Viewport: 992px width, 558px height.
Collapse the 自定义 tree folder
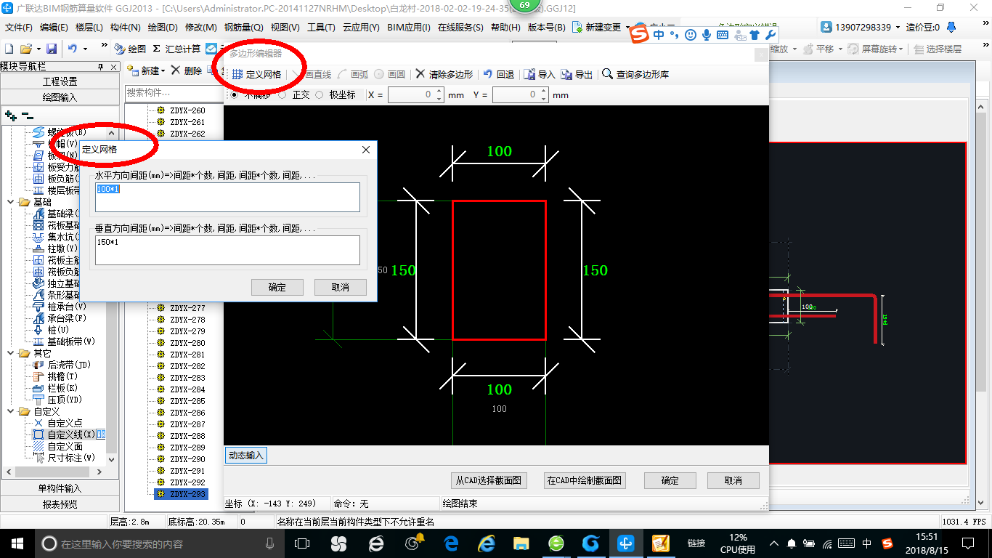pos(11,411)
